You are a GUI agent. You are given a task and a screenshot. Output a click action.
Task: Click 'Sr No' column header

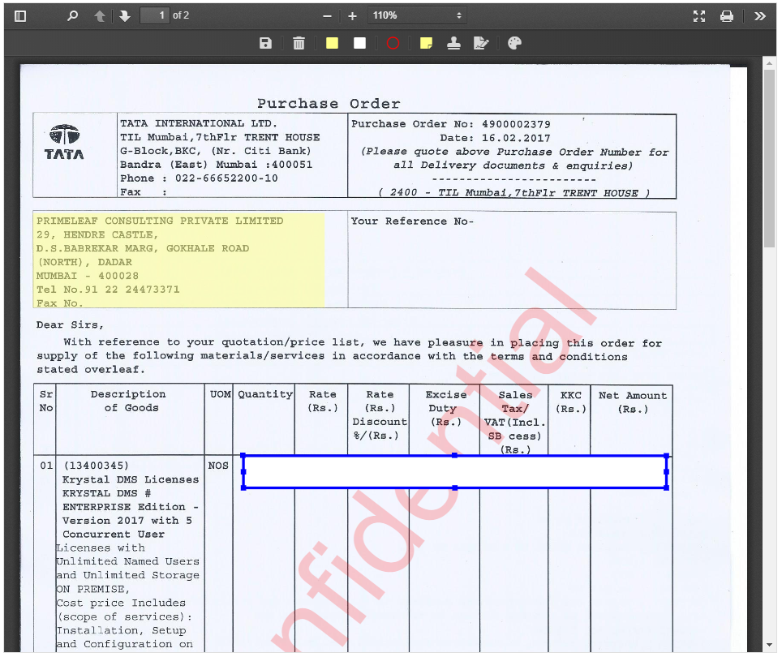[x=46, y=401]
